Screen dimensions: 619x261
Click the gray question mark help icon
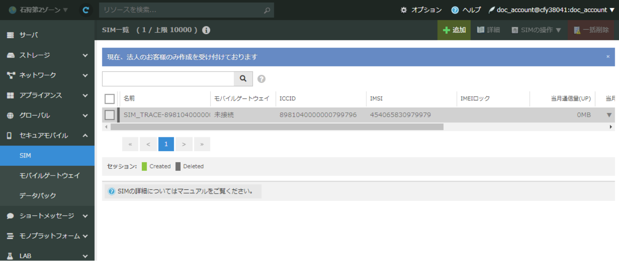pyautogui.click(x=261, y=79)
